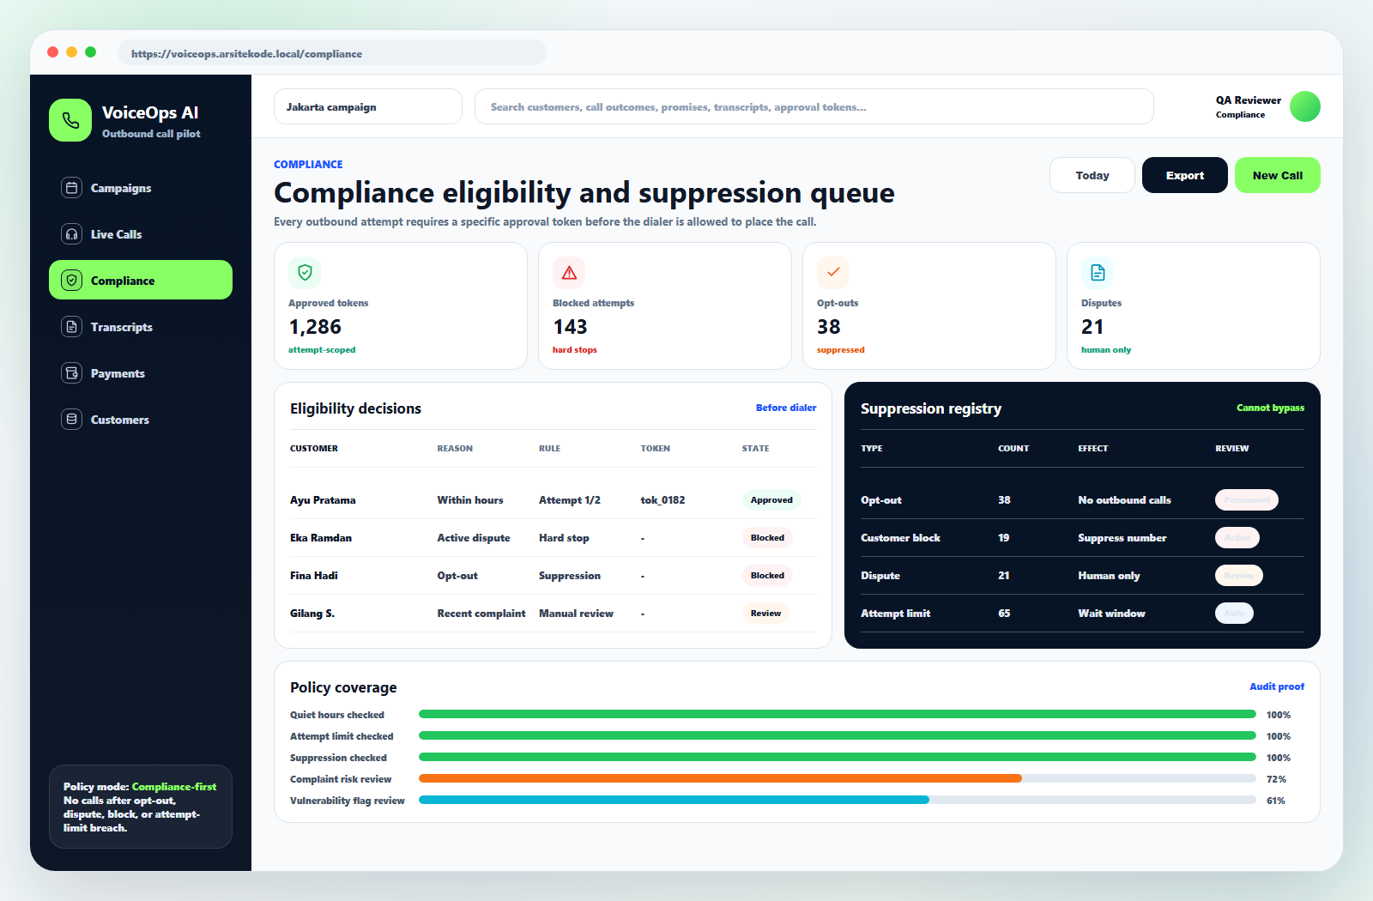Click Fina Hadi's Blocked badge
This screenshot has width=1373, height=901.
click(767, 576)
